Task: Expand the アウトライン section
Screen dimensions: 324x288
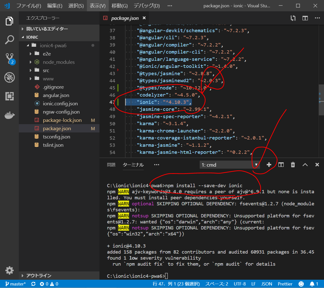Action: coord(59,276)
